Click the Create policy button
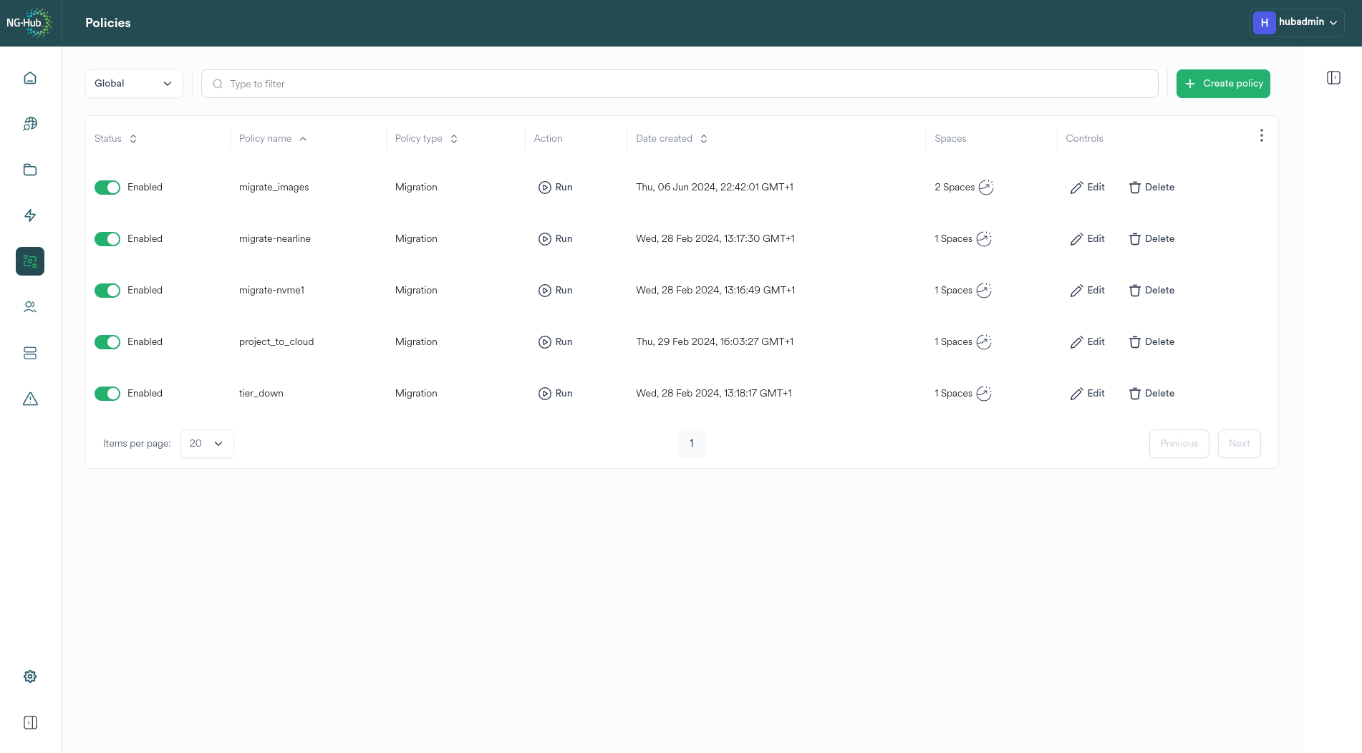This screenshot has height=753, width=1362. click(x=1223, y=83)
